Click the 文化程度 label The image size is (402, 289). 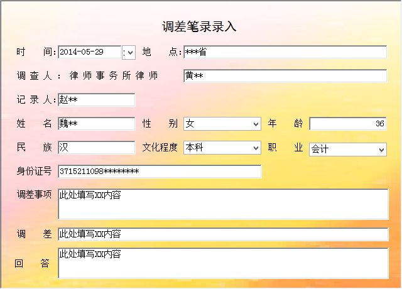(x=160, y=148)
